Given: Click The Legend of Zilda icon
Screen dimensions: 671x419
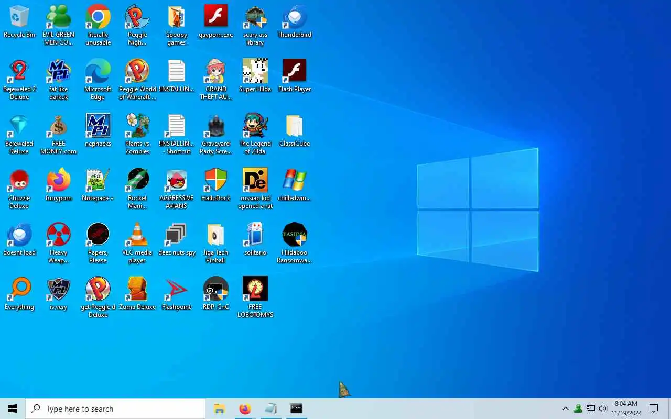Looking at the screenshot, I should tap(255, 134).
